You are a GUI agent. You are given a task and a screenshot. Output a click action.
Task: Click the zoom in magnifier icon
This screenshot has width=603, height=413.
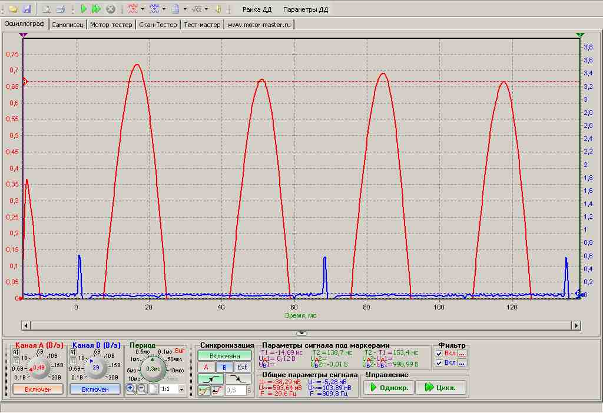coord(131,389)
